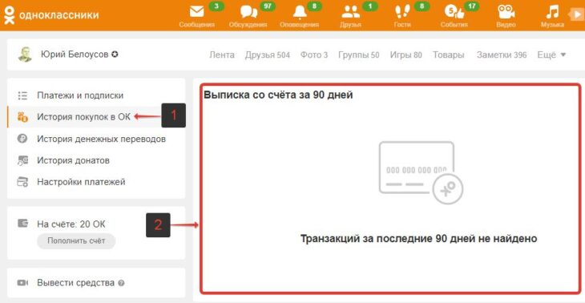Open Оповещения bell icon
This screenshot has width=585, height=303.
(300, 12)
